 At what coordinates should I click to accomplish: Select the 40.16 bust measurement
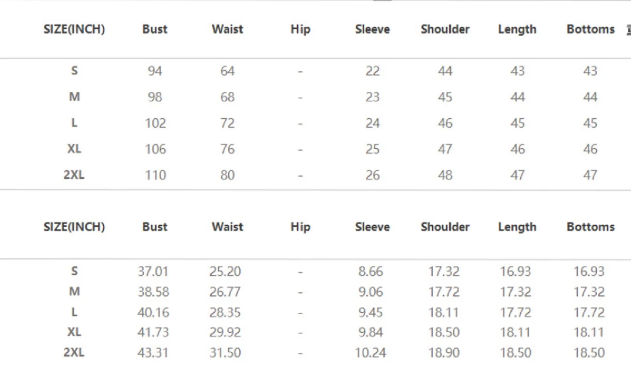pos(153,313)
